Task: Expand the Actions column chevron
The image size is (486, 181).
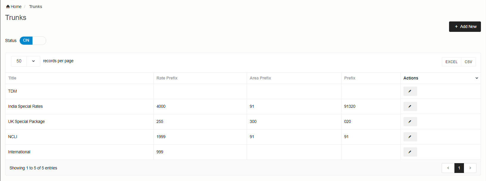Action: tap(477, 78)
